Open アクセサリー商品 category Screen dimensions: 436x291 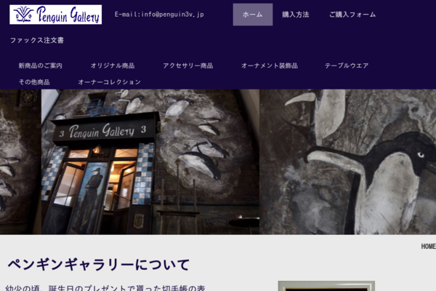(188, 65)
